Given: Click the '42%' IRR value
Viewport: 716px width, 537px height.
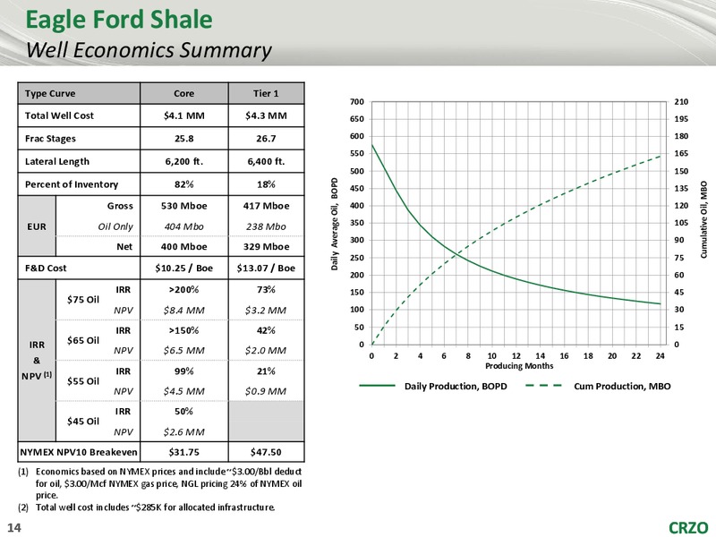Looking at the screenshot, I should point(266,330).
